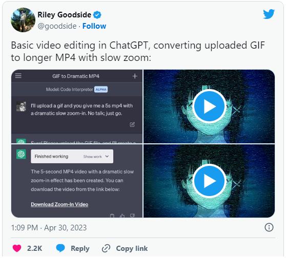The image size is (286, 258).
Task: Click Download Zoom-In Video link
Action: click(x=59, y=204)
